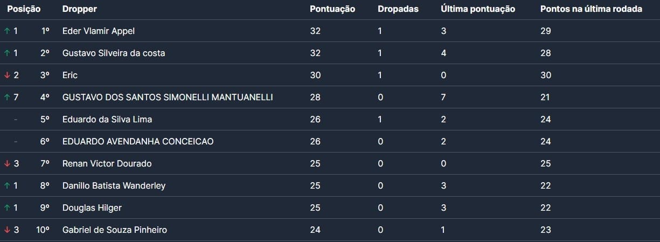Image resolution: width=660 pixels, height=242 pixels.
Task: Sort table by Pontuação header
Action: [332, 9]
